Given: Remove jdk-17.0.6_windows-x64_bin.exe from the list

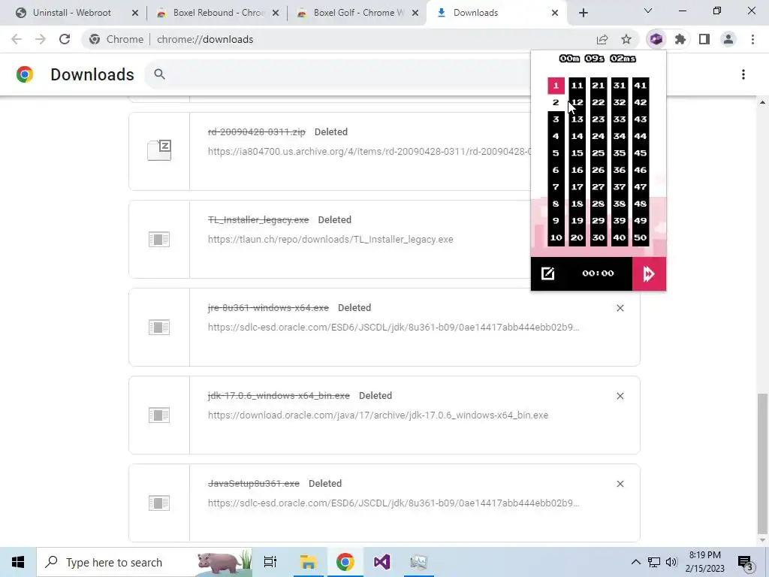Looking at the screenshot, I should click(x=620, y=396).
